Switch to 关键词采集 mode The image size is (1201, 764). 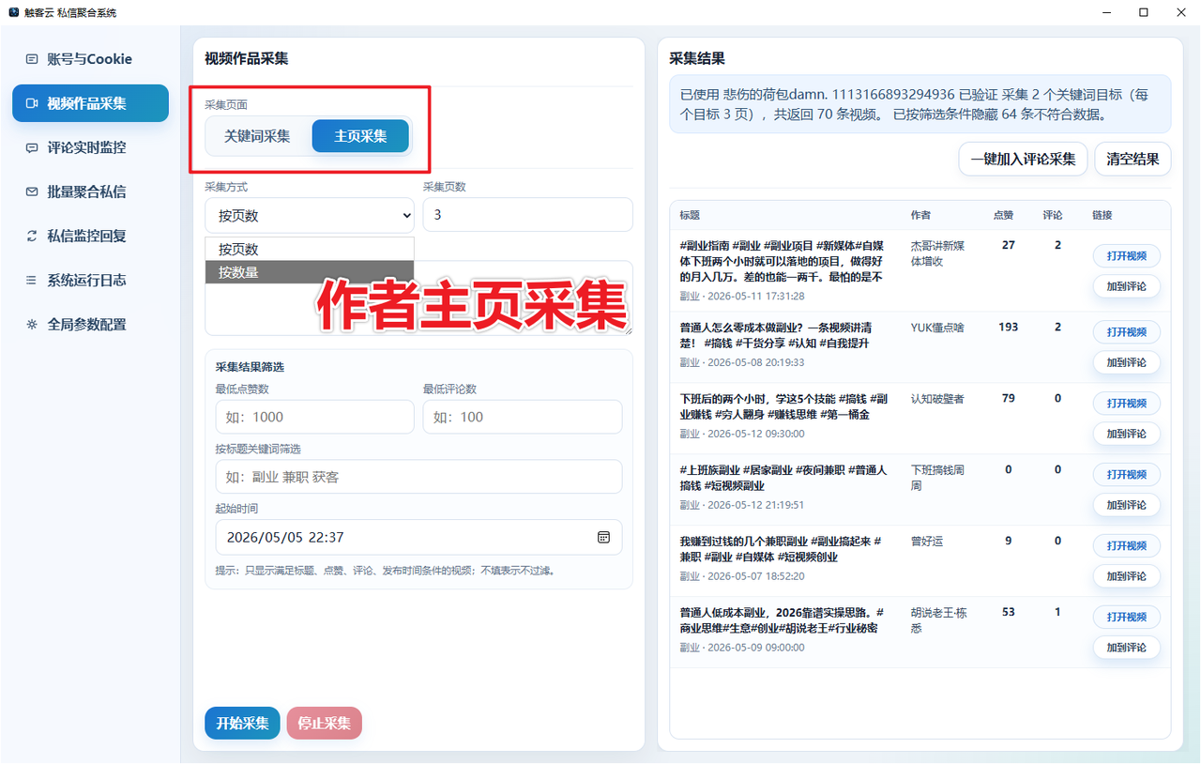(x=257, y=136)
